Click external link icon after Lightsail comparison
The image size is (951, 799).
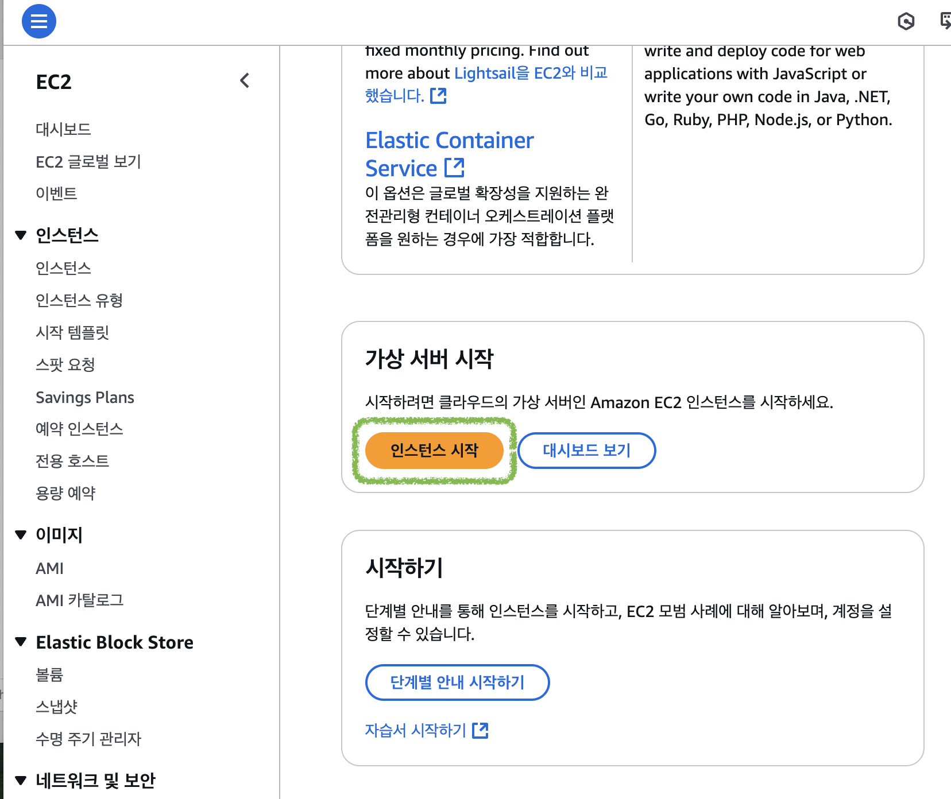click(438, 96)
